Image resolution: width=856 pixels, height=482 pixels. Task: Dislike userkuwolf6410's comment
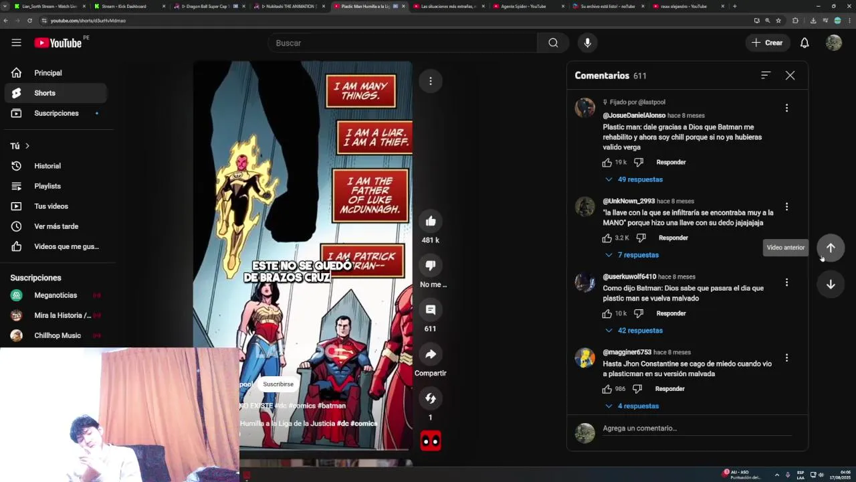click(x=638, y=314)
